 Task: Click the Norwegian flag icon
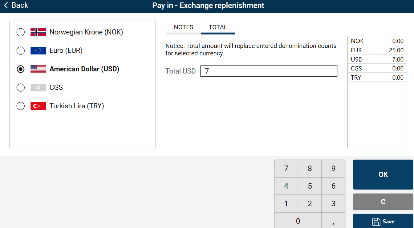tap(38, 32)
